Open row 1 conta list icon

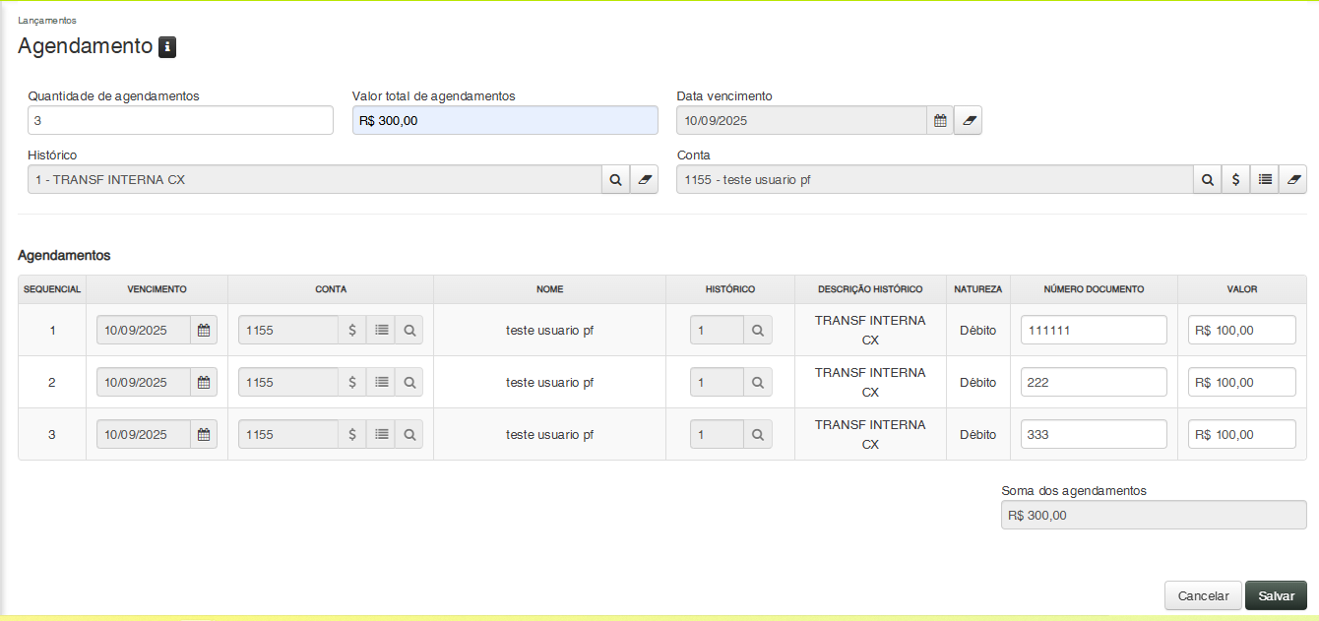coord(382,331)
